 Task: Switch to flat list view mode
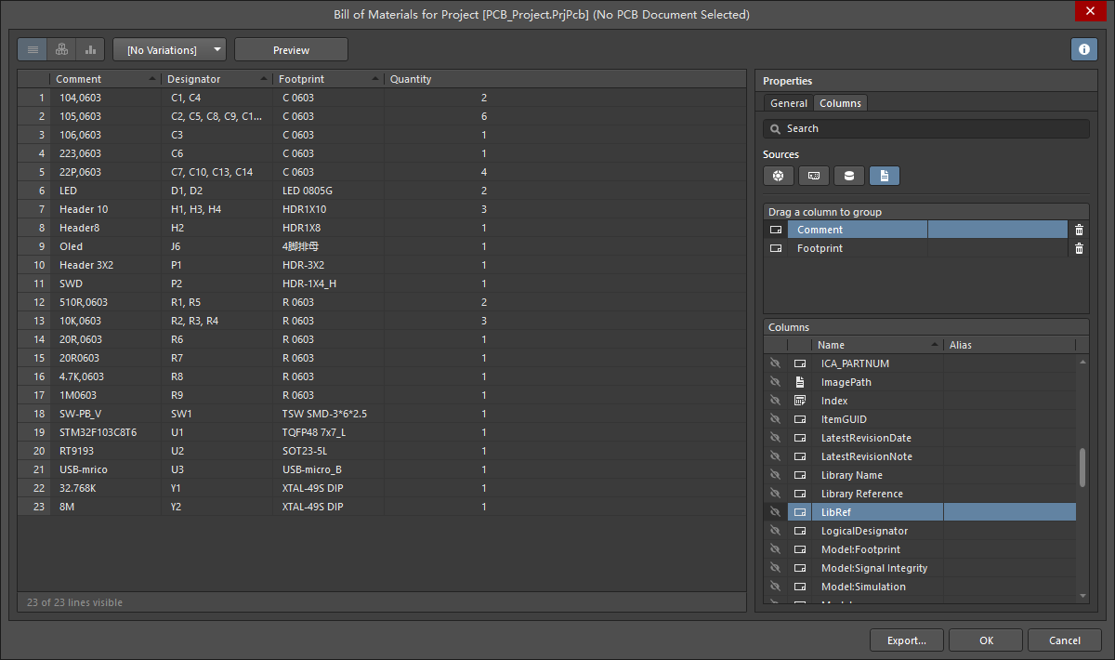pos(33,49)
